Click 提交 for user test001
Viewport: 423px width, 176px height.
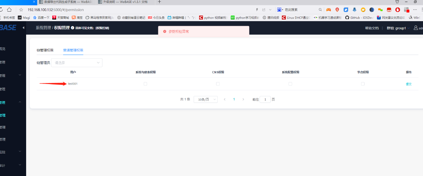(409, 84)
